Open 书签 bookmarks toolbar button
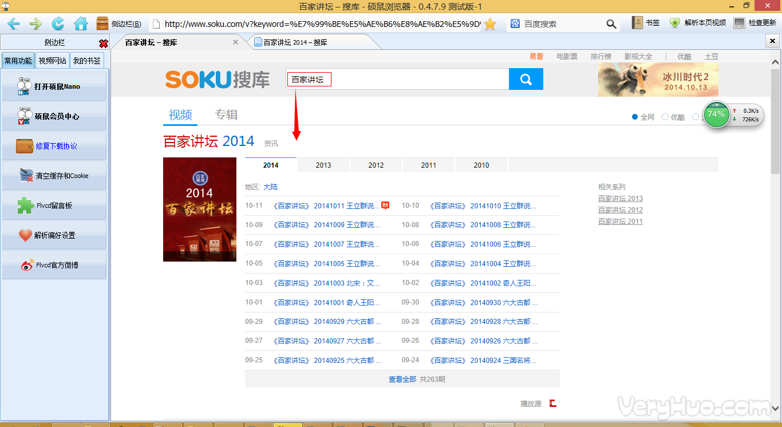 tap(645, 23)
